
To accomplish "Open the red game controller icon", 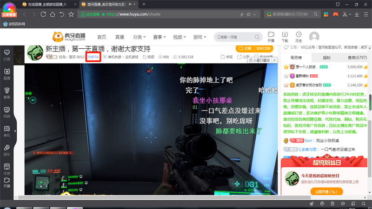I will [335, 14].
